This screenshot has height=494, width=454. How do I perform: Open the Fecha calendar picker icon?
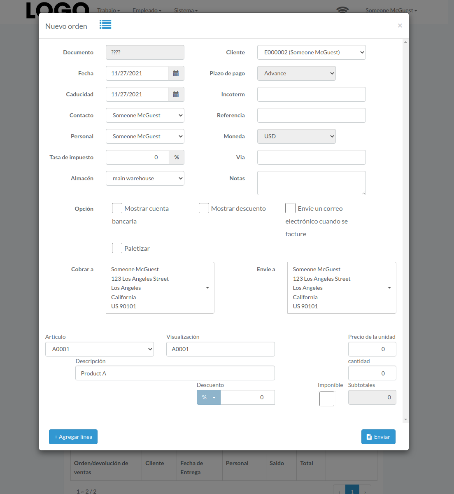click(x=176, y=73)
